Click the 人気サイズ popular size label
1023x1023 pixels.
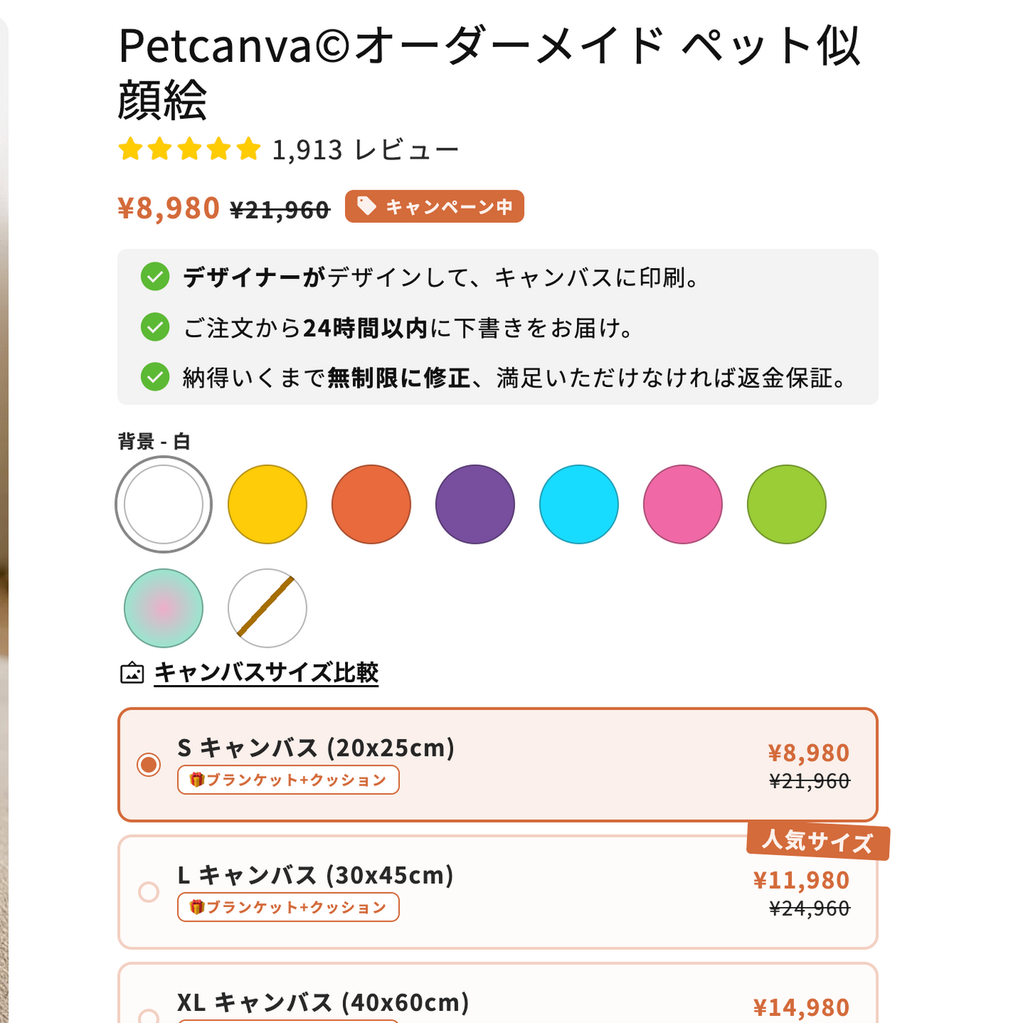[818, 841]
